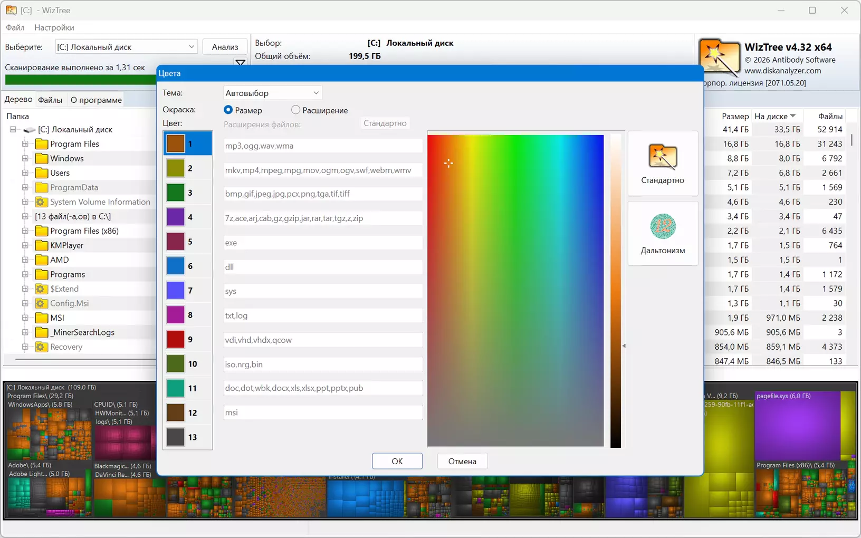Click the Размер column header
The image size is (861, 538).
point(735,116)
